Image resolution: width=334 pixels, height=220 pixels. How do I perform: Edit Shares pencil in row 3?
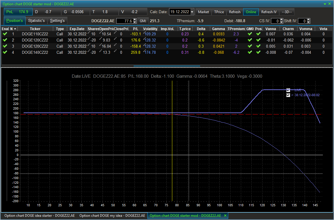click(89, 45)
